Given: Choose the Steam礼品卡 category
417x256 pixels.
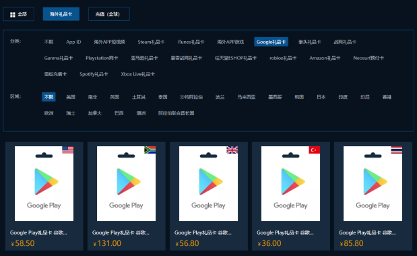Looking at the screenshot, I should click(x=151, y=42).
